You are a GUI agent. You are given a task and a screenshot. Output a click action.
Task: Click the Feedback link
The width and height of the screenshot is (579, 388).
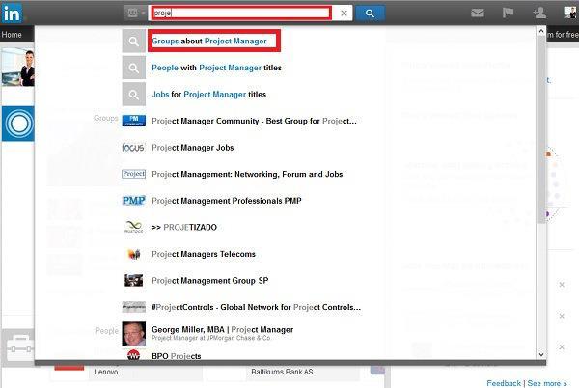504,383
